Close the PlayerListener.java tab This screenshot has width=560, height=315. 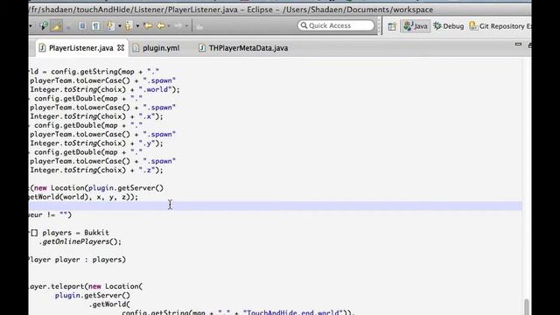coord(121,47)
